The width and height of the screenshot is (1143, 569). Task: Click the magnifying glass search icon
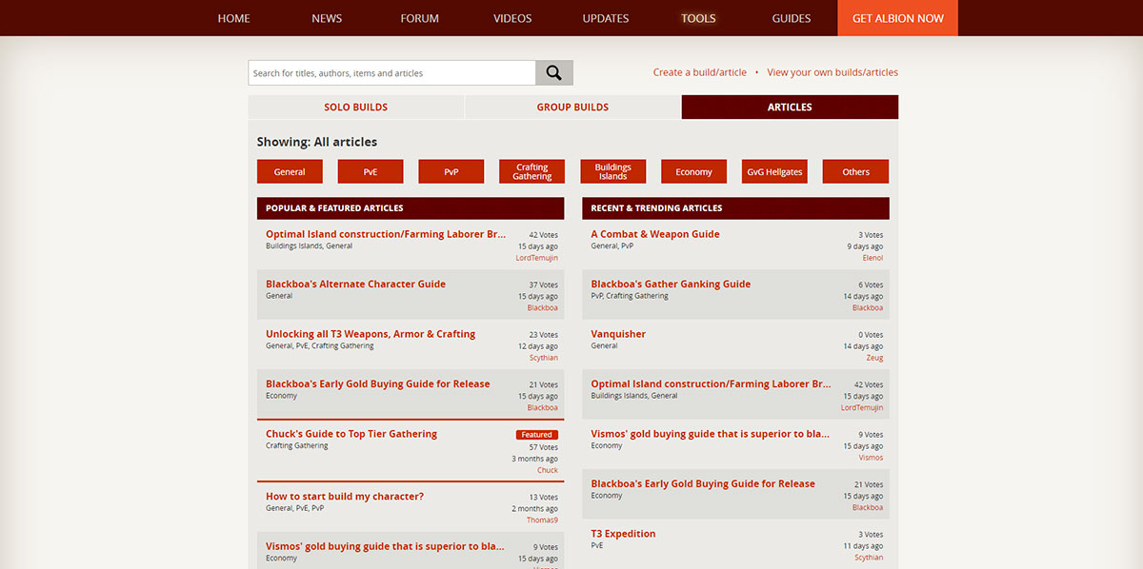click(x=554, y=73)
